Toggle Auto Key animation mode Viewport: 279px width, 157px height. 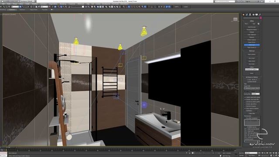pyautogui.click(x=242, y=153)
